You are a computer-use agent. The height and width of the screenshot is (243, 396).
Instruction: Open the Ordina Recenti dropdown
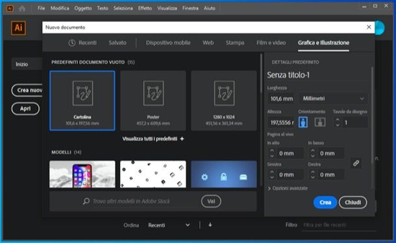click(x=169, y=225)
